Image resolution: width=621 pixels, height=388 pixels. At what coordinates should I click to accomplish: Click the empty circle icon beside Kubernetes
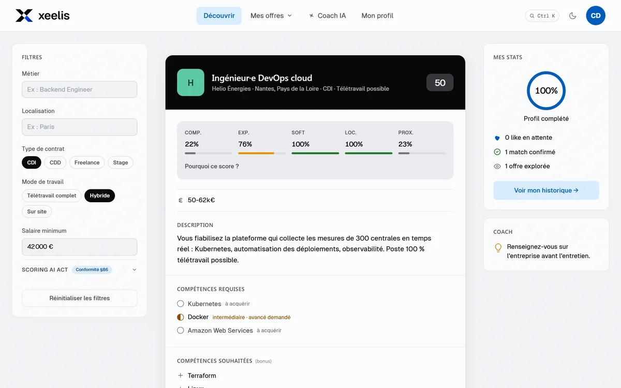(x=181, y=304)
